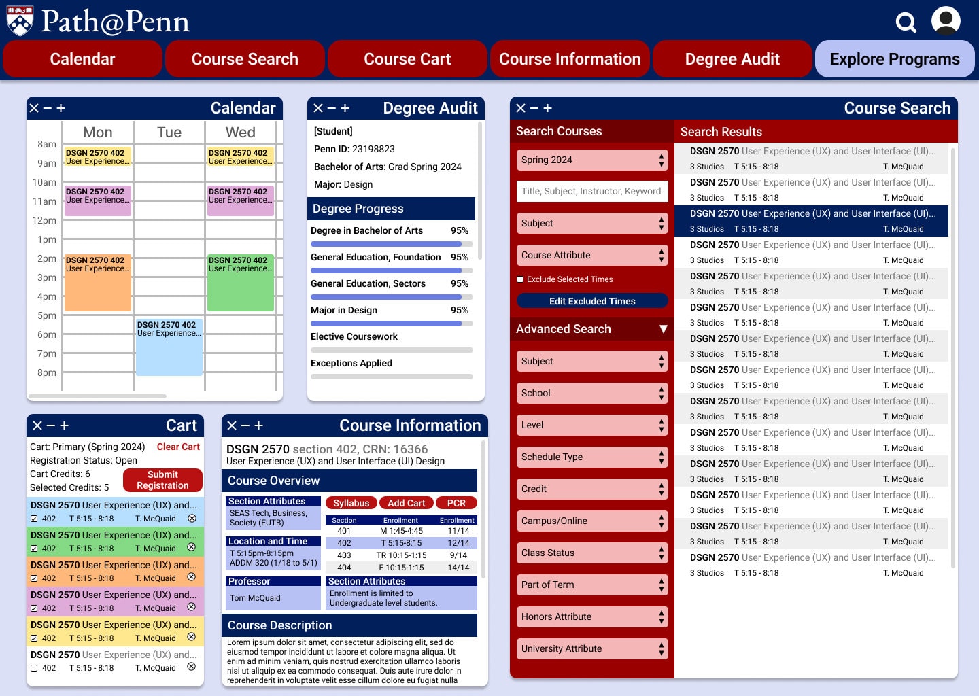Click the Clear Cart link

click(x=178, y=447)
